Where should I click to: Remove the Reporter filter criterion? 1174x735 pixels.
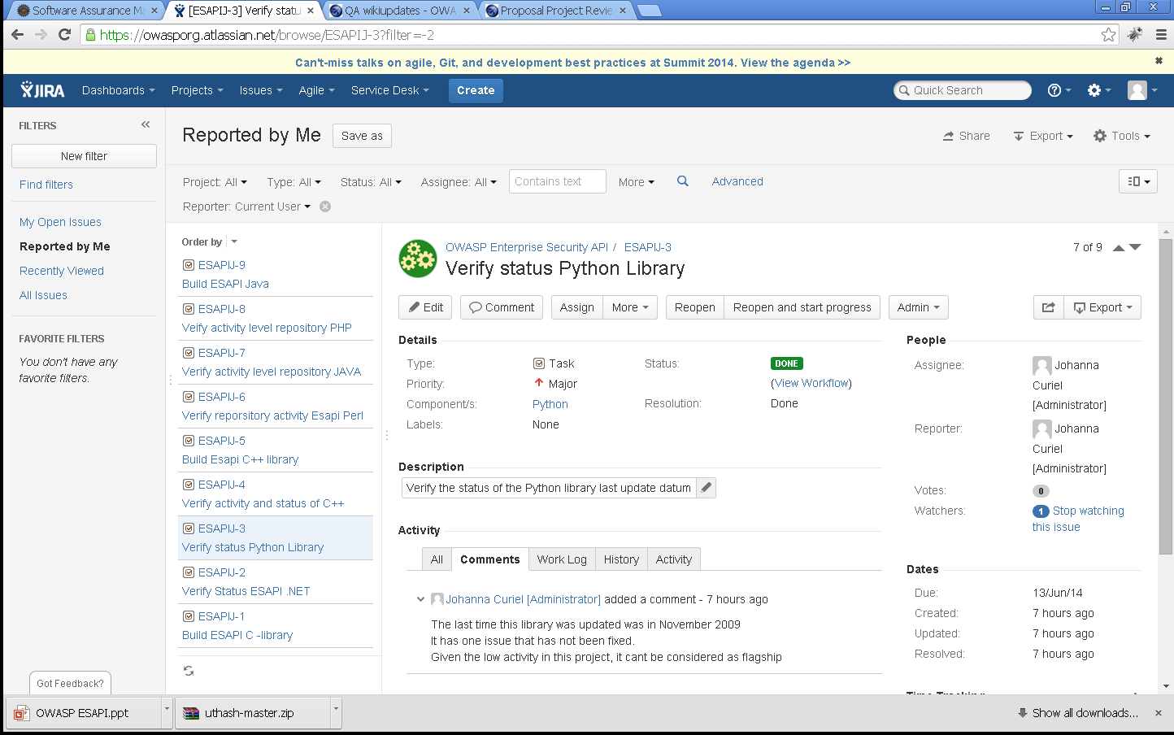tap(325, 207)
